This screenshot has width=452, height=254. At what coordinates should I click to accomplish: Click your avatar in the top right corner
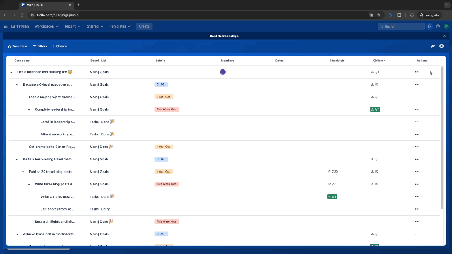(446, 26)
